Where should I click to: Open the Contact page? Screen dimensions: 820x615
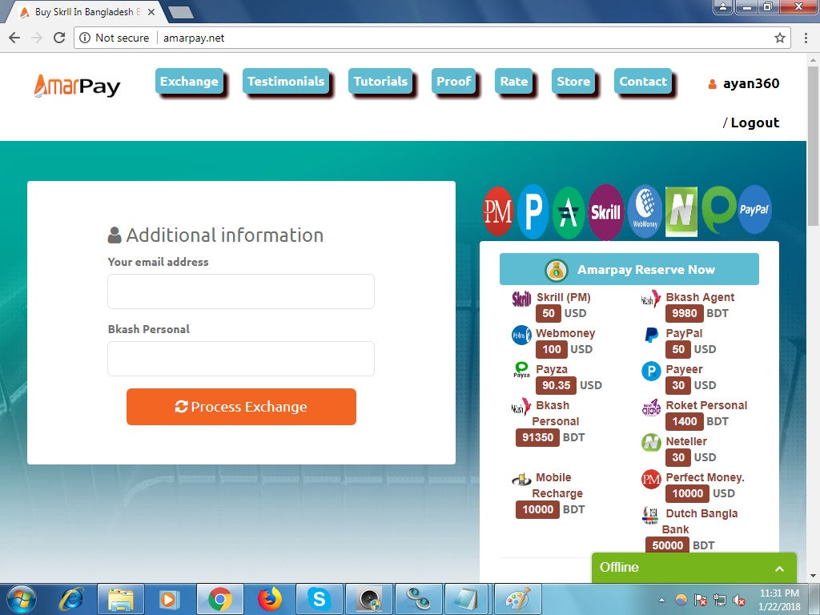(643, 81)
